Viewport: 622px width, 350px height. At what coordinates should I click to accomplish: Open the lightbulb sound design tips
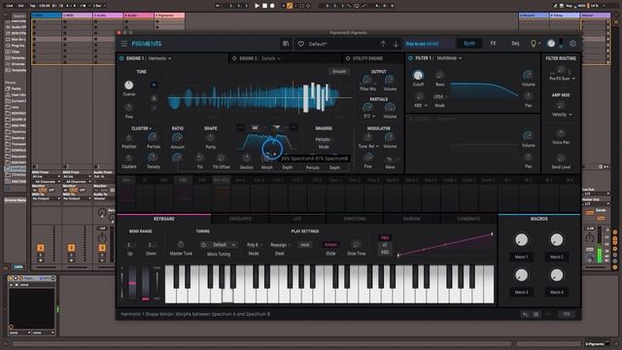coord(534,43)
